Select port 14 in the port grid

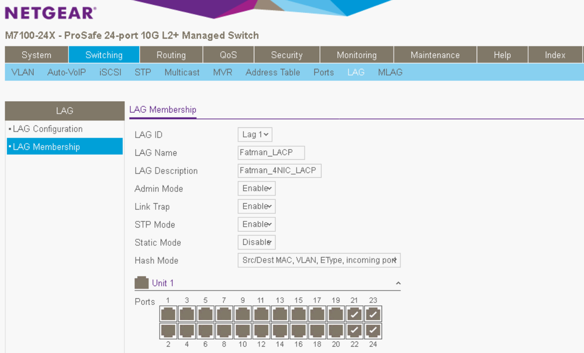(x=279, y=331)
